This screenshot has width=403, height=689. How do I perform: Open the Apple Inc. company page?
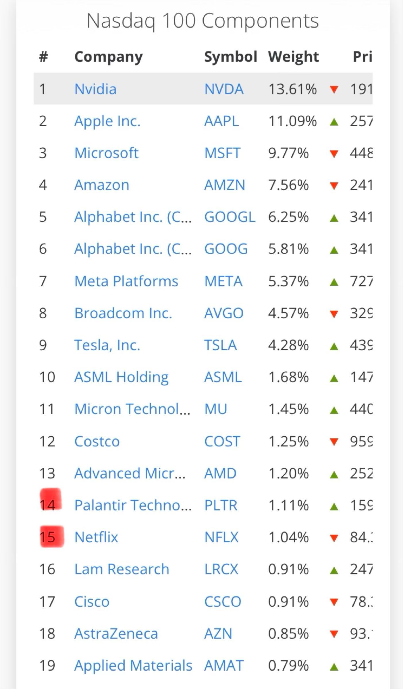click(107, 121)
